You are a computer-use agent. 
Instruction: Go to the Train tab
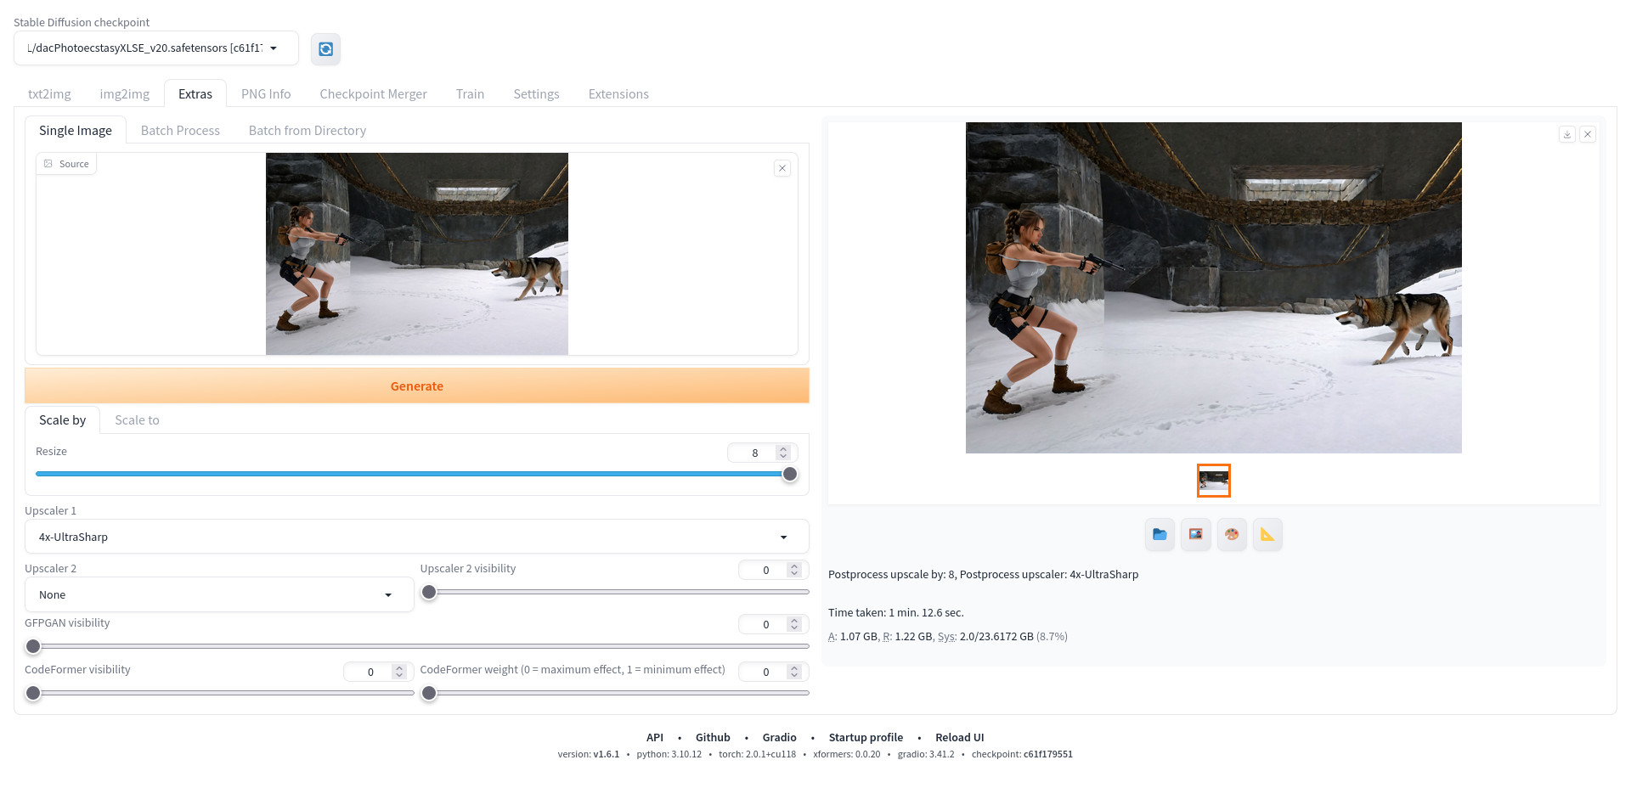point(470,93)
